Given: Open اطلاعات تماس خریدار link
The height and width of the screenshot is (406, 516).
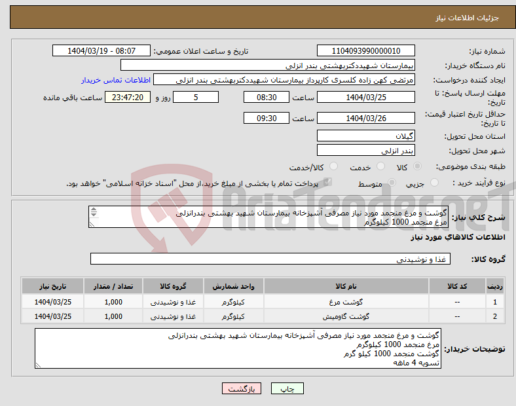Looking at the screenshot, I should (x=116, y=80).
